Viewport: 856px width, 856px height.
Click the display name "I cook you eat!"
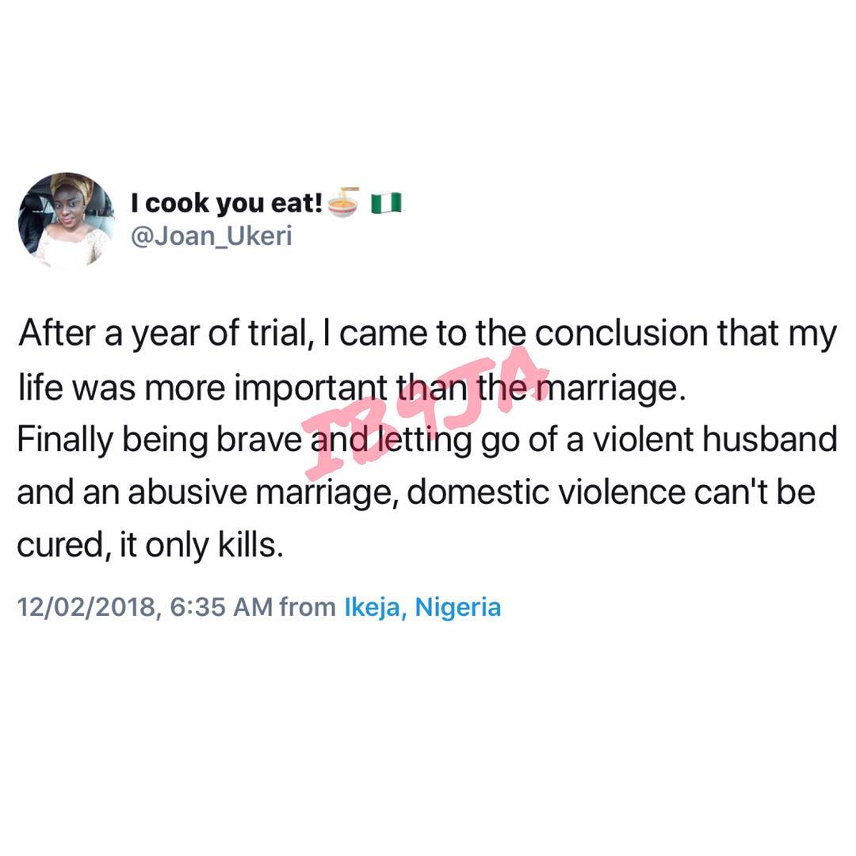[x=226, y=204]
